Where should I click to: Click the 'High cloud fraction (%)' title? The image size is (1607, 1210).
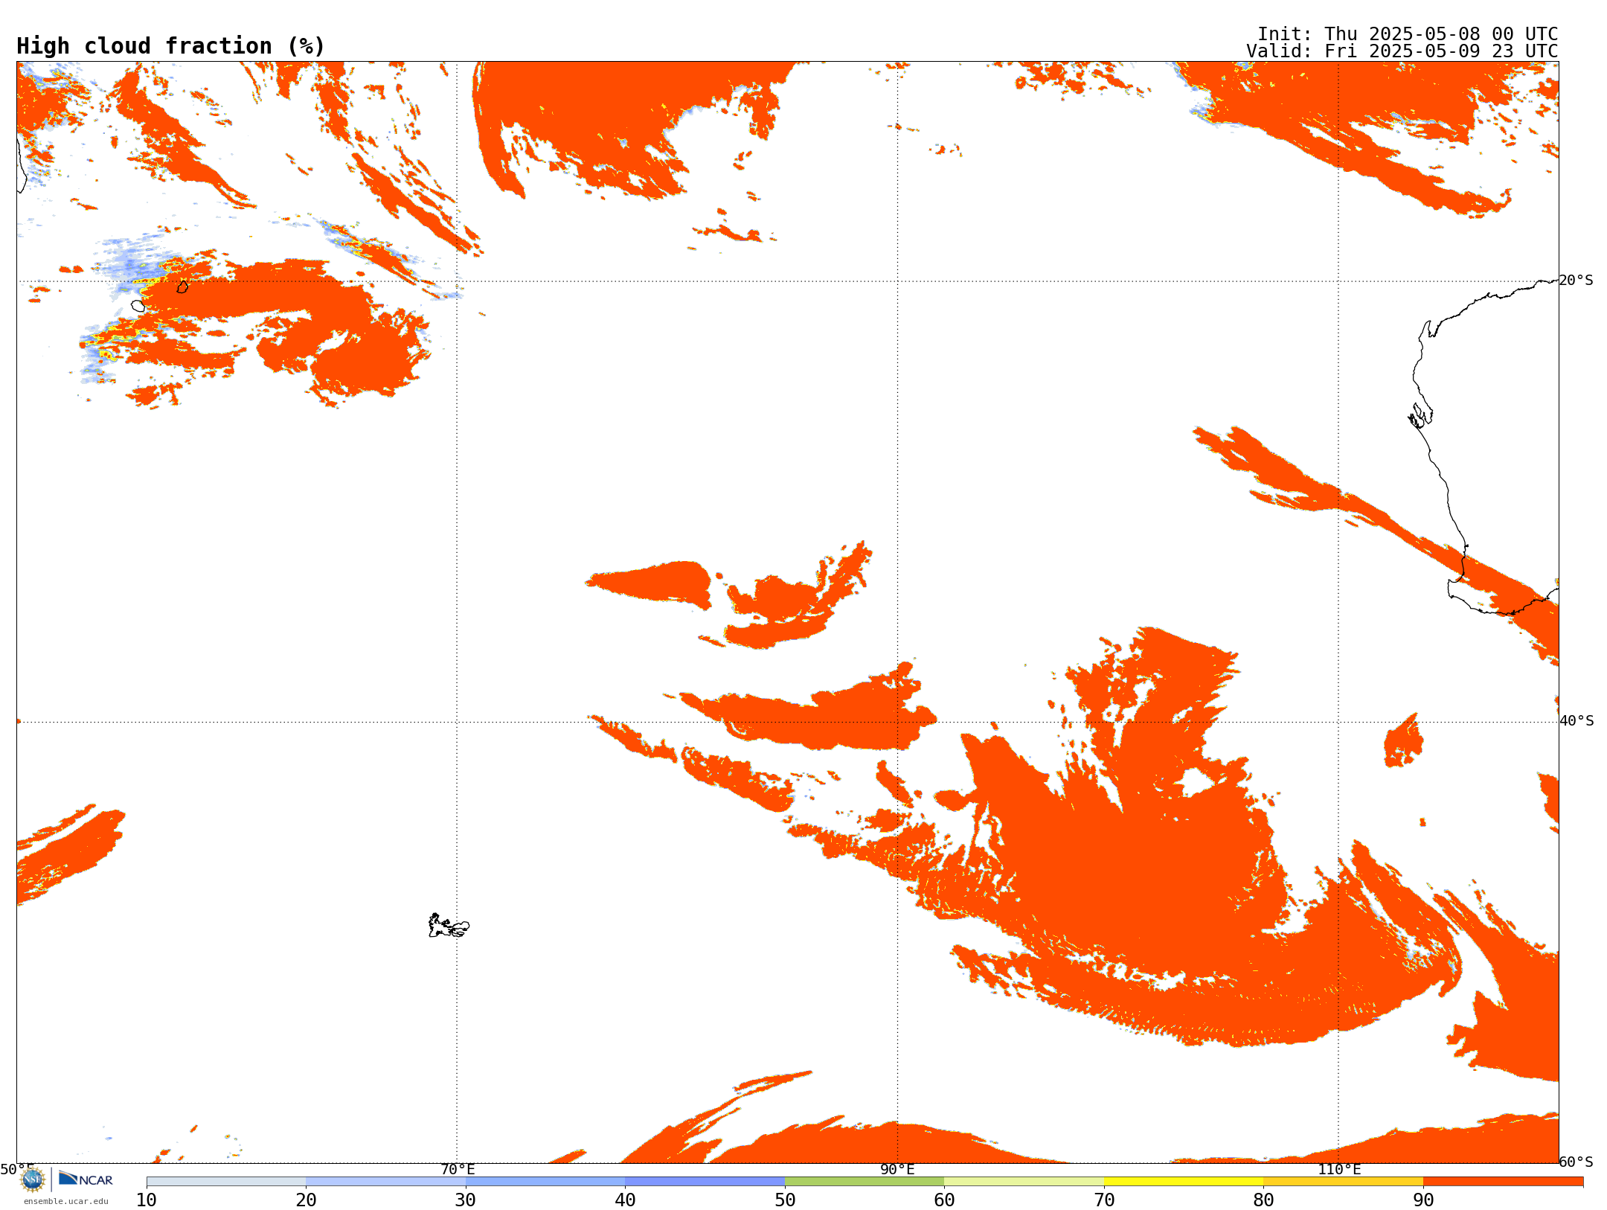171,46
